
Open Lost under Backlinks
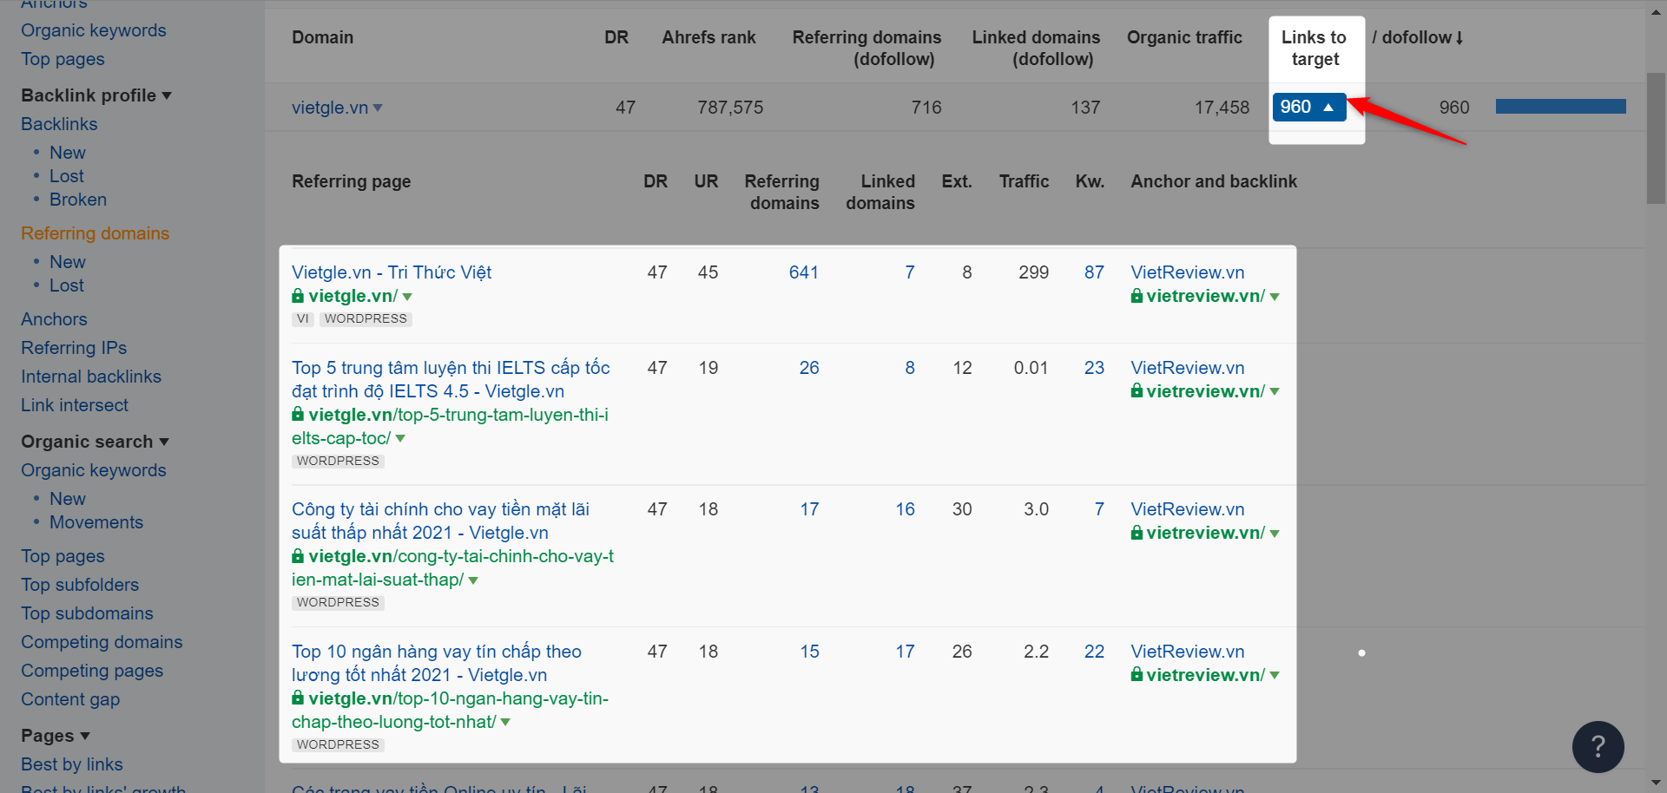point(67,176)
